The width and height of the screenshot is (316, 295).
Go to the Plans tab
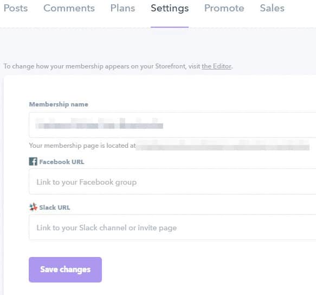click(122, 8)
